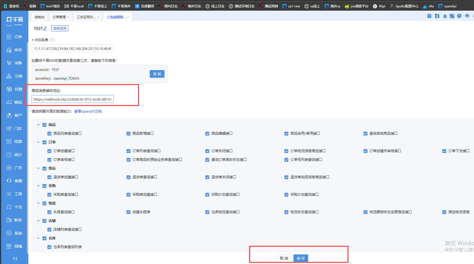Click the 千易 logo

[x=15, y=19]
